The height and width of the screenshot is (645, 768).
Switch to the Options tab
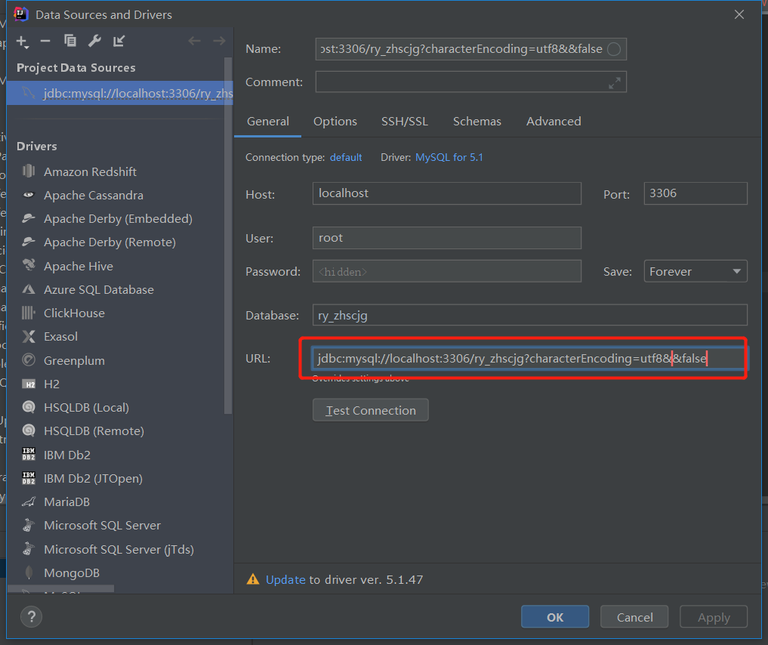335,122
